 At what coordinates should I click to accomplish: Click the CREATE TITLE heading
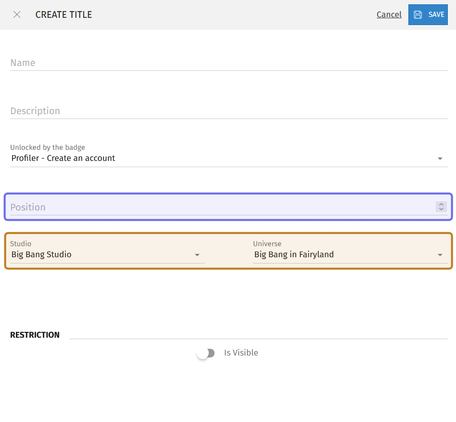click(x=63, y=14)
